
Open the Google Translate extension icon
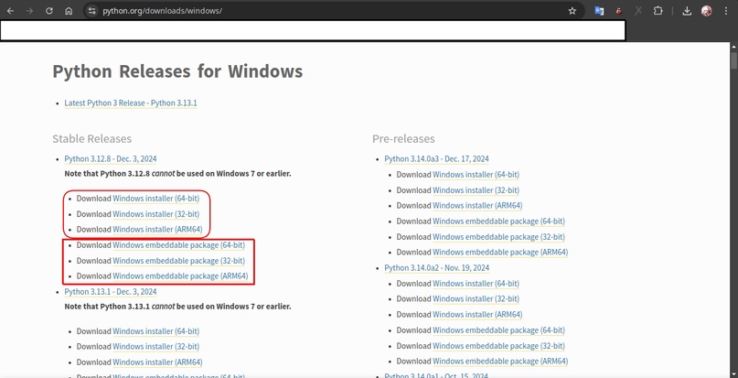point(599,11)
